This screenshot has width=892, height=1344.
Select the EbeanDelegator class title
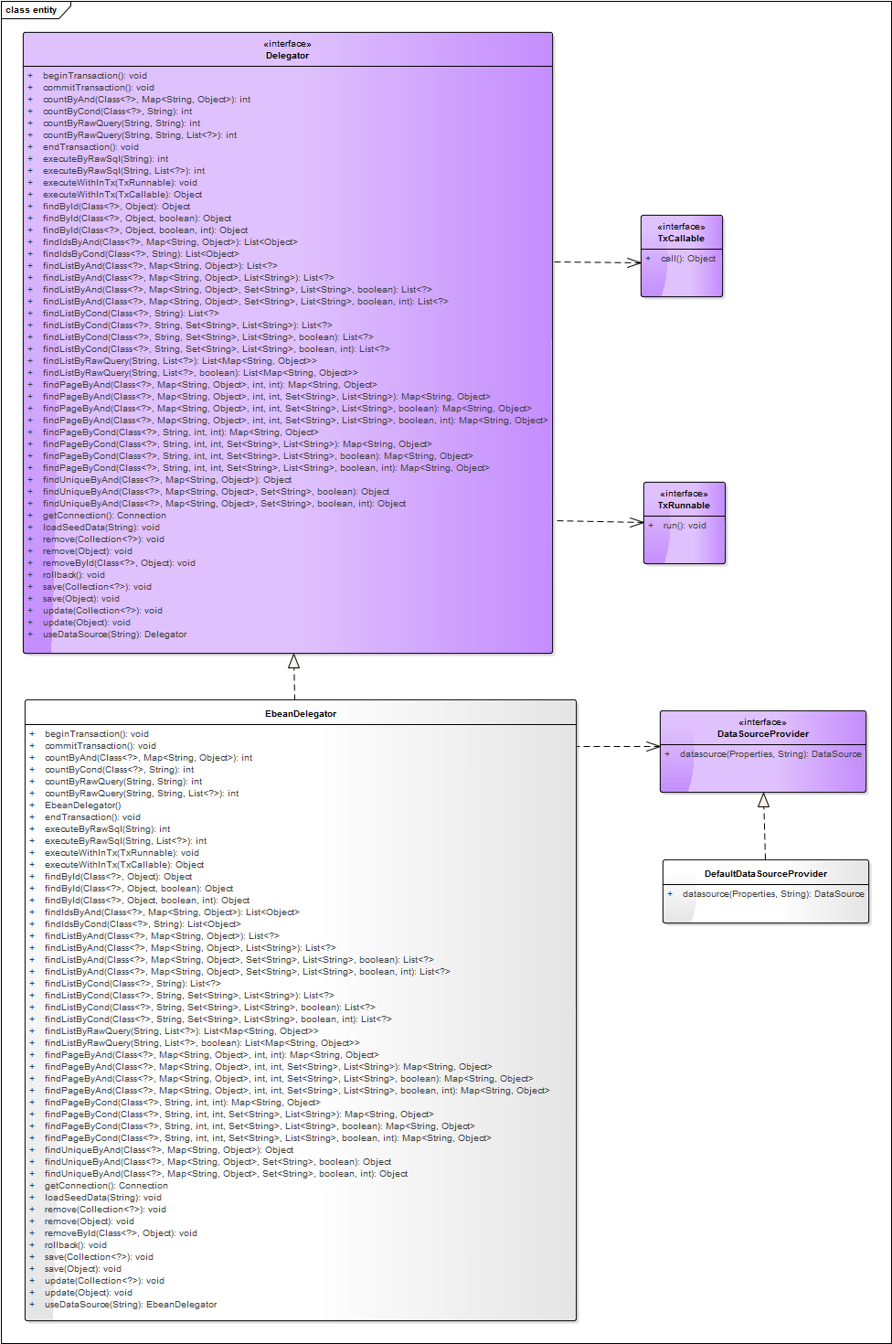click(x=301, y=714)
